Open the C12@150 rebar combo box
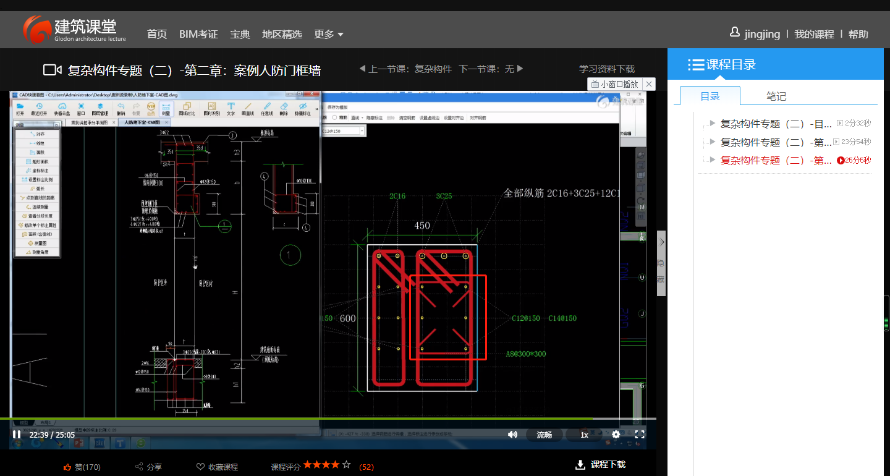This screenshot has height=476, width=890. [x=344, y=130]
